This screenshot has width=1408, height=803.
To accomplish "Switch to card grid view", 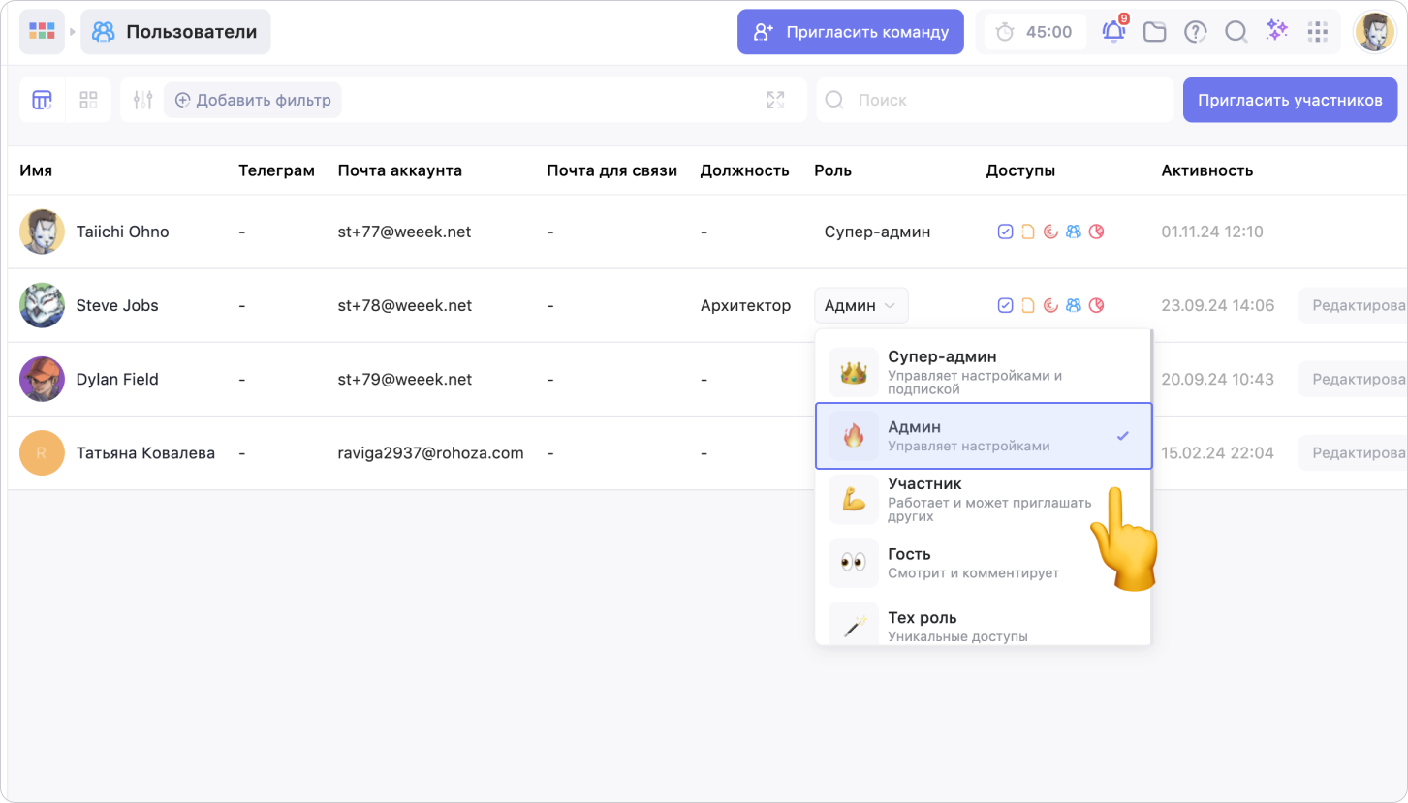I will coord(88,100).
